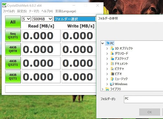Select the ミュージック folder icon
The width and height of the screenshot is (163, 119).
(112, 79)
